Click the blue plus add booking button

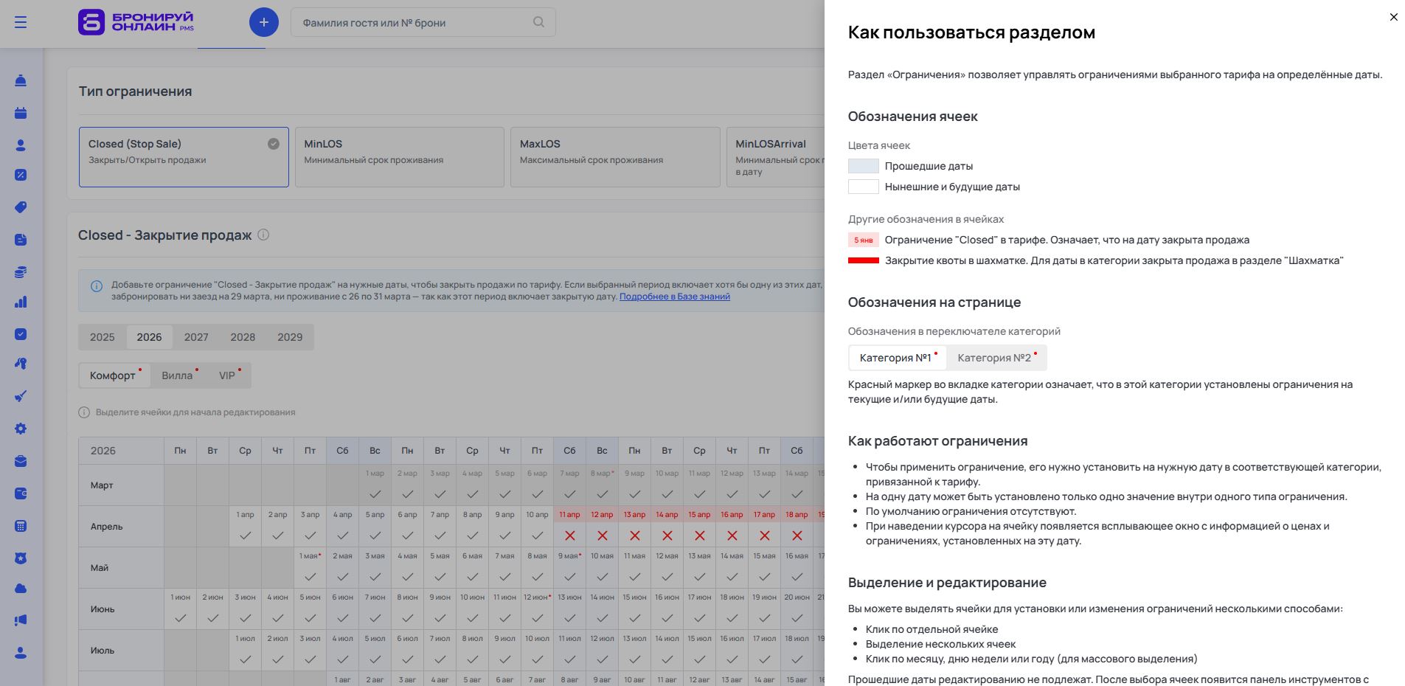point(263,22)
